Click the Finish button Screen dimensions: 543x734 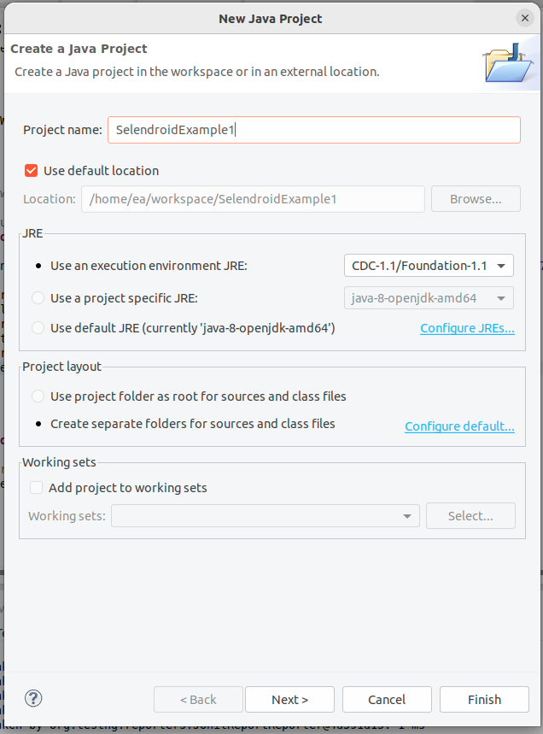(x=484, y=699)
